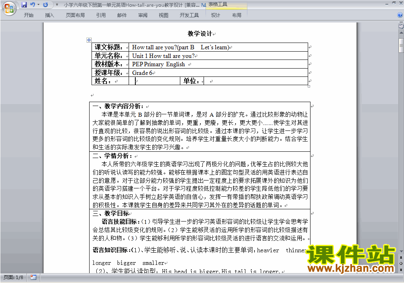Screen dimensions: 404x283
Task: Click the empty cell next to 单位
Action: pos(256,81)
